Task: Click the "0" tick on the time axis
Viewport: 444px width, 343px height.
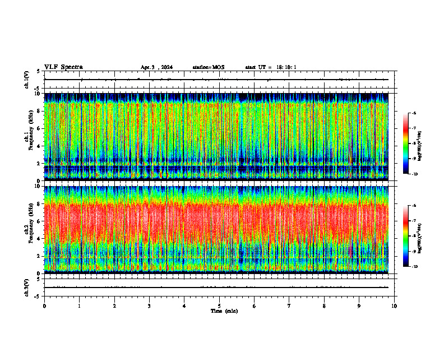Action: point(44,306)
